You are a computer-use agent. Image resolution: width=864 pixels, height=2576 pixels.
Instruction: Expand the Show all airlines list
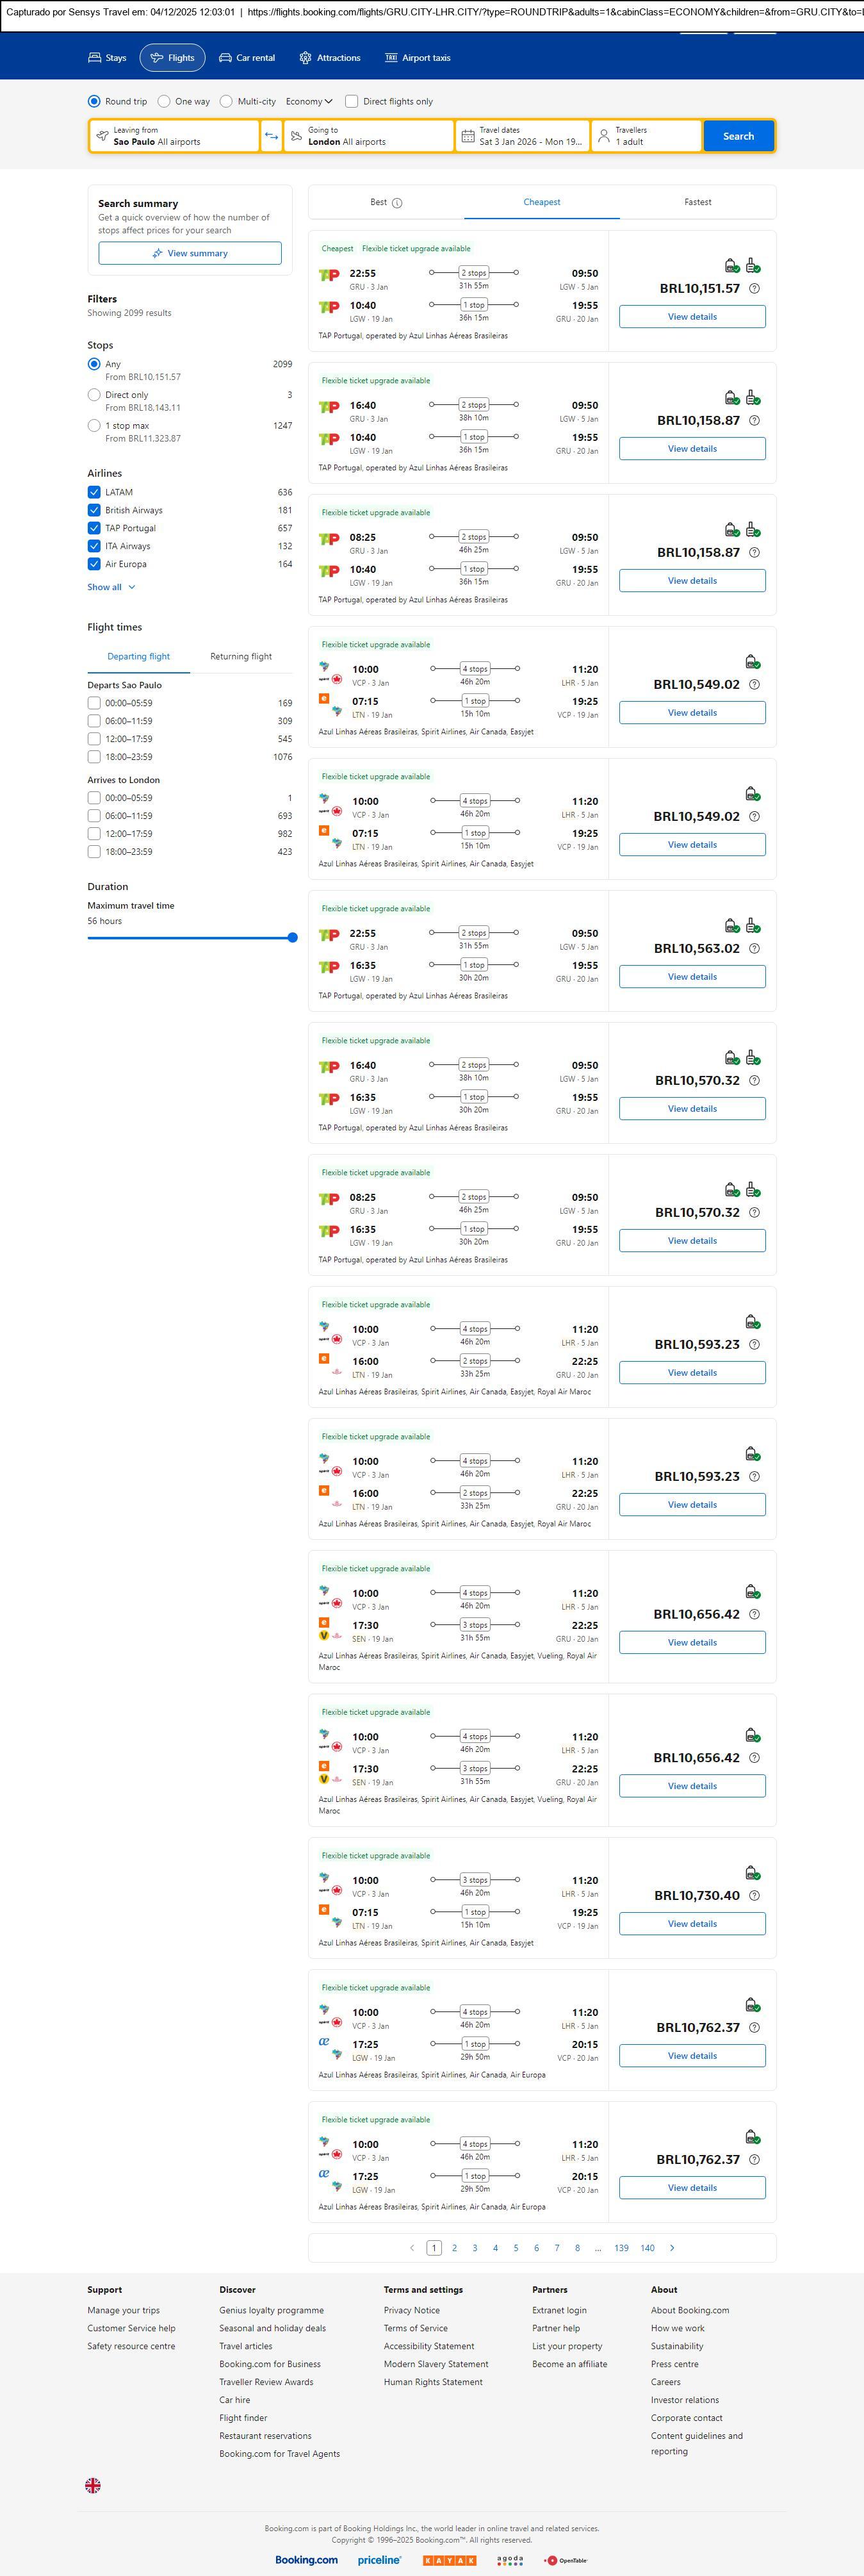(x=111, y=587)
